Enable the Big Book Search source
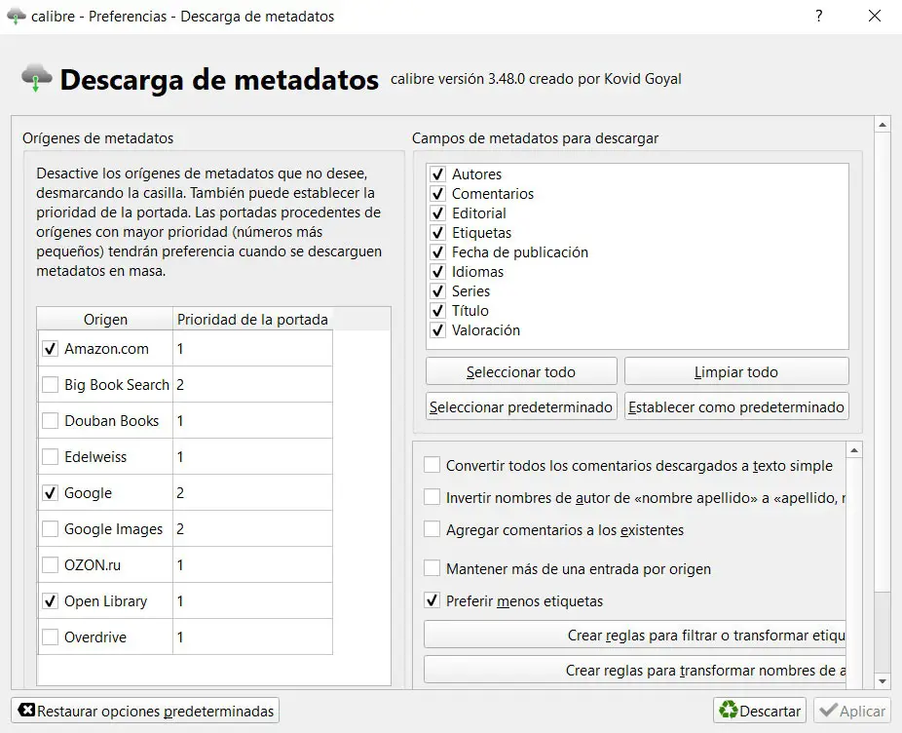Screen dimensions: 902x733 tap(50, 385)
